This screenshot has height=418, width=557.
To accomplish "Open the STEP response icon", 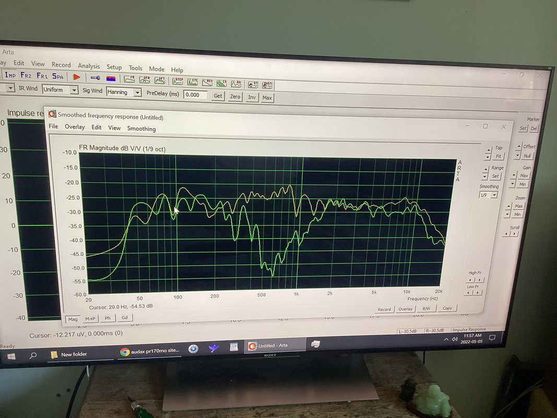I will [177, 81].
